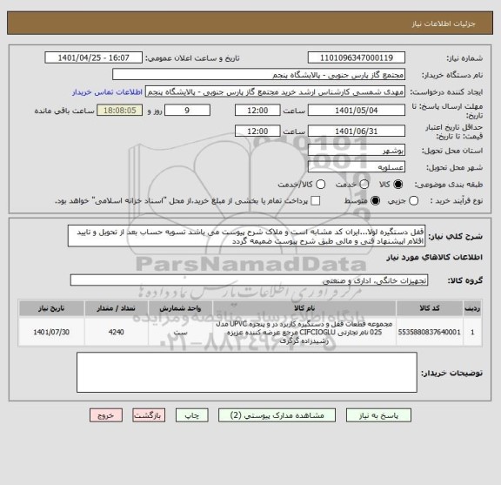Click the price validity date 1401/06/31
The width and height of the screenshot is (501, 485).
357,131
